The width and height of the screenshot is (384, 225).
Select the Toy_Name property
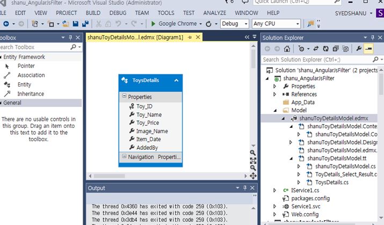click(149, 115)
